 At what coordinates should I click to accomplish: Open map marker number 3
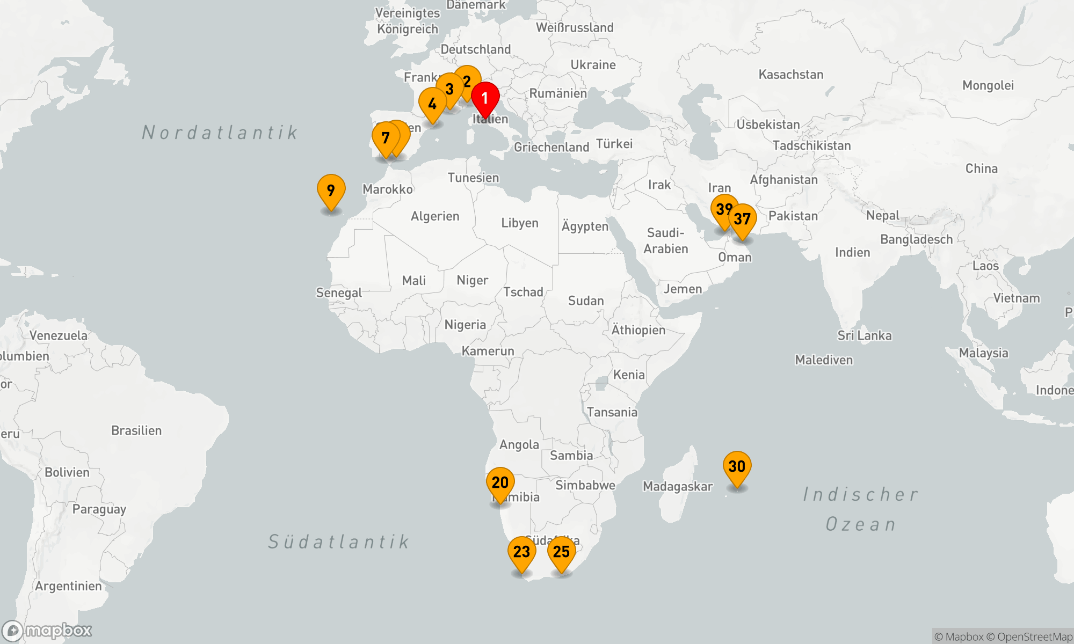point(449,89)
